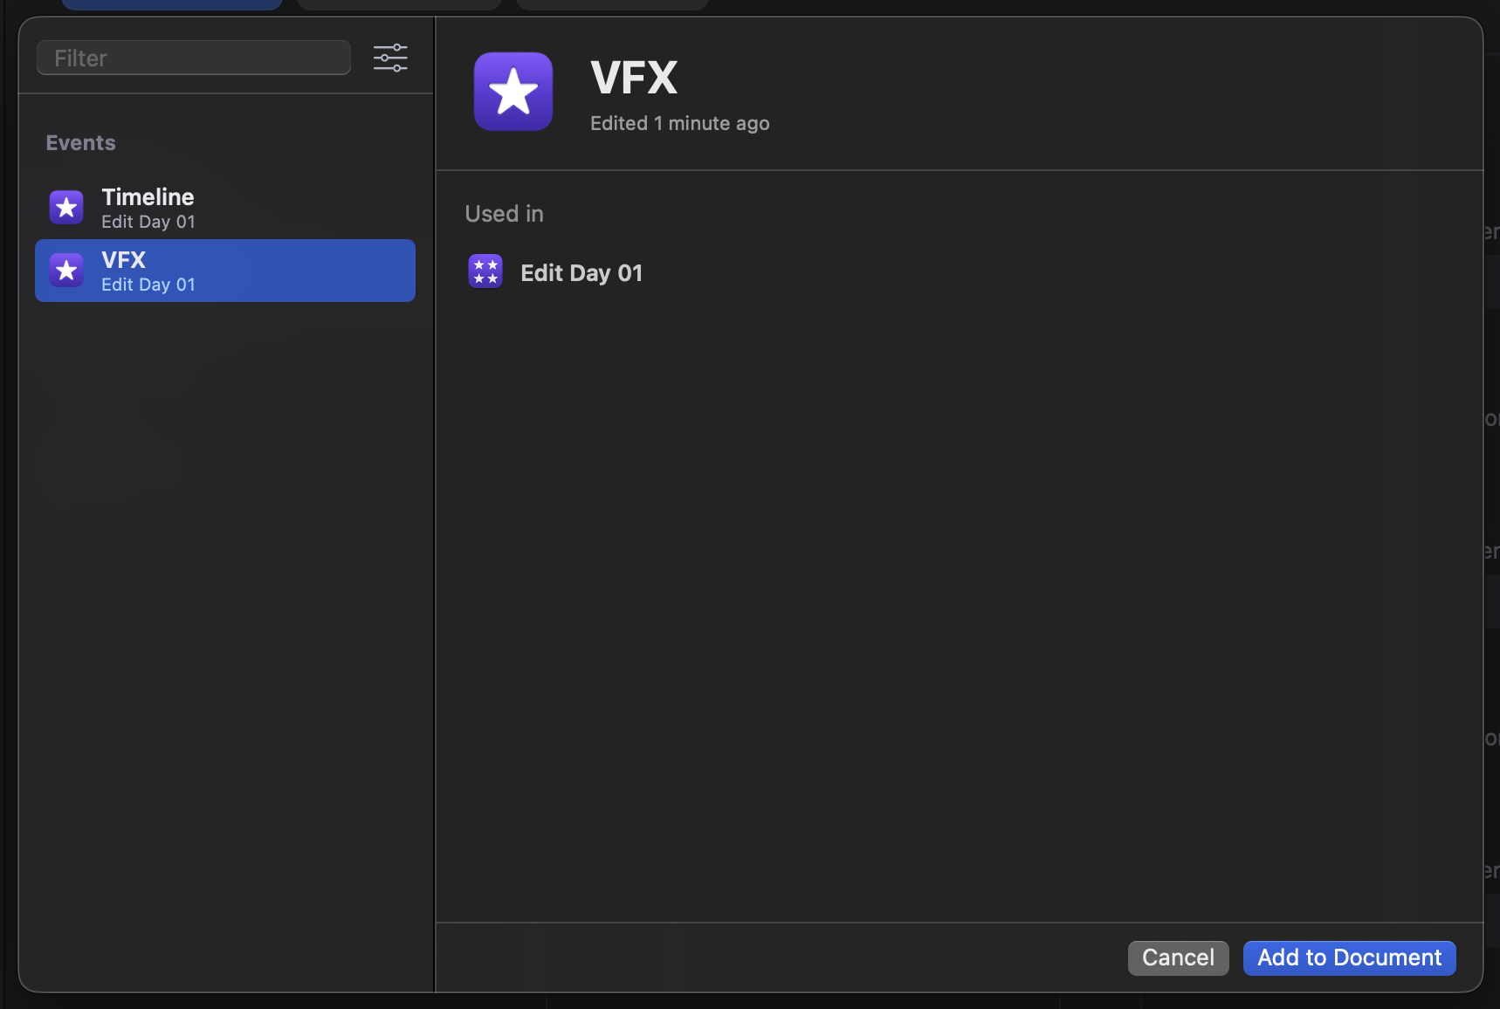Select the VFX event name in the sidebar list
This screenshot has width=1500, height=1009.
124,260
